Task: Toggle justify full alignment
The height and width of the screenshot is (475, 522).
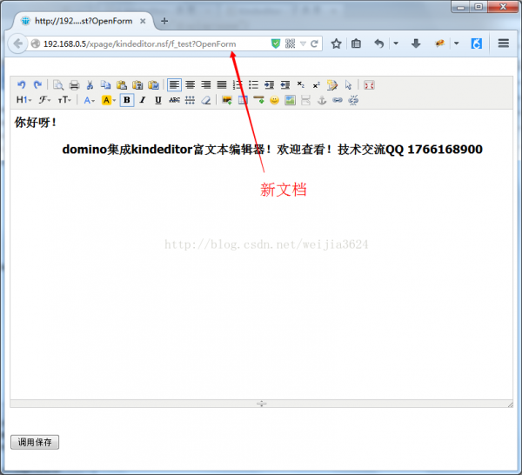Action: click(x=222, y=85)
